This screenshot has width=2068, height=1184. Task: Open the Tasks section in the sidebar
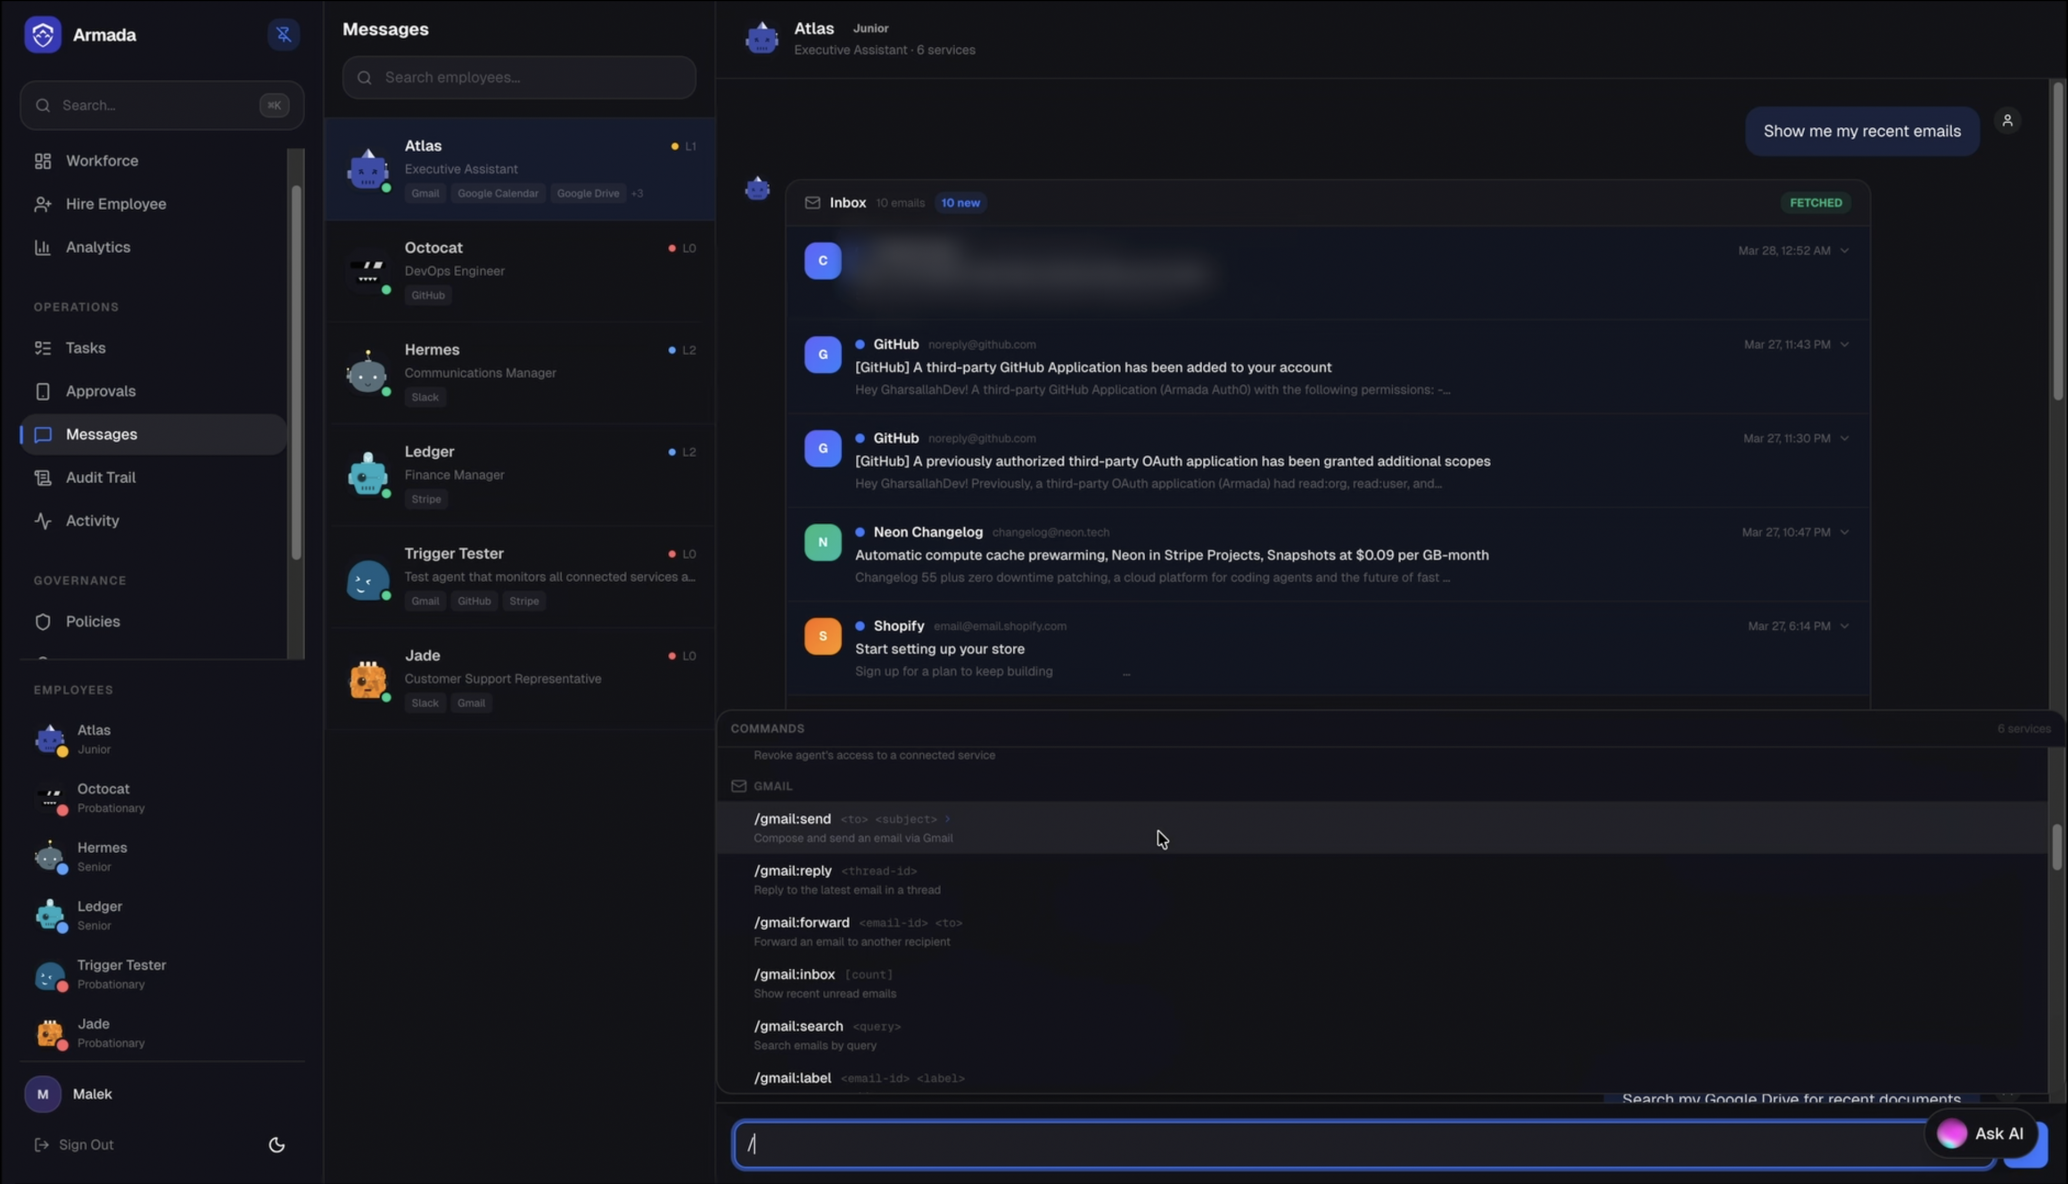[85, 348]
